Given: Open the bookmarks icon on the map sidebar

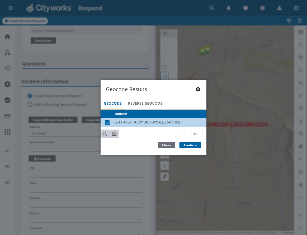Looking at the screenshot, I should pos(300,45).
